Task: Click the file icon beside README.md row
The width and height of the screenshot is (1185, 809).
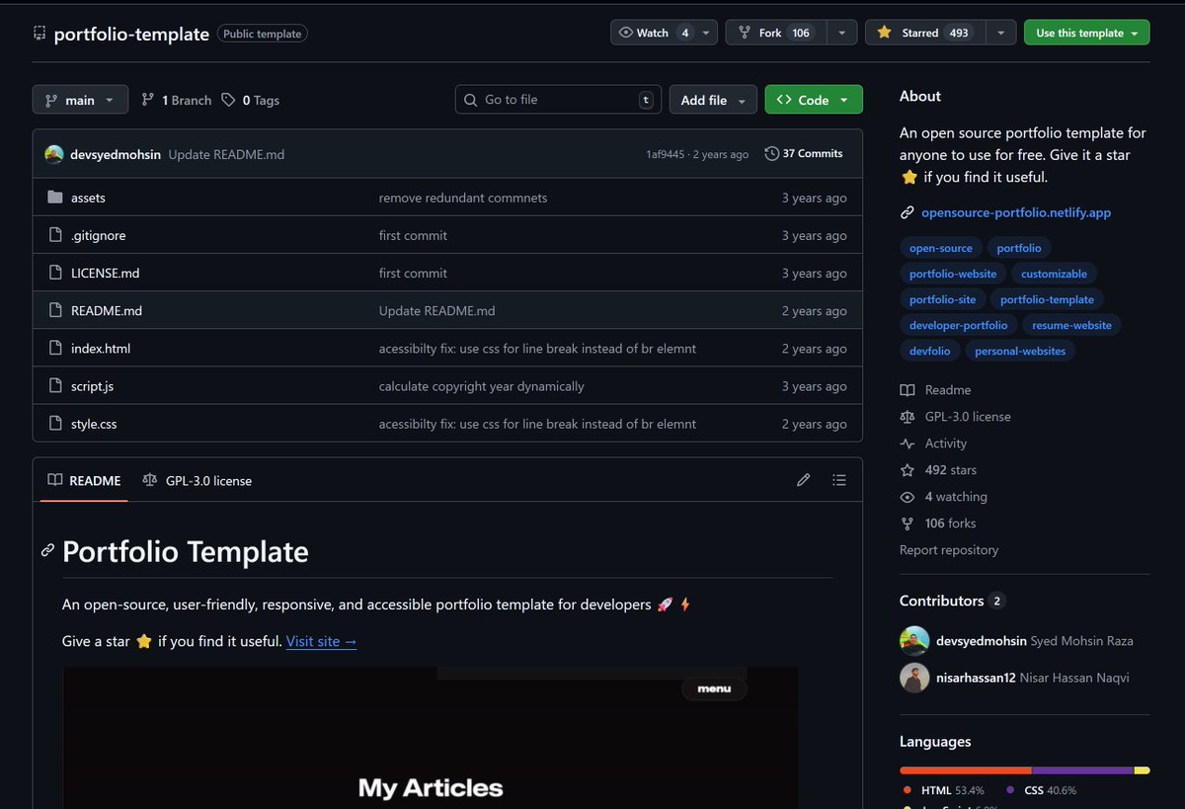Action: tap(55, 310)
